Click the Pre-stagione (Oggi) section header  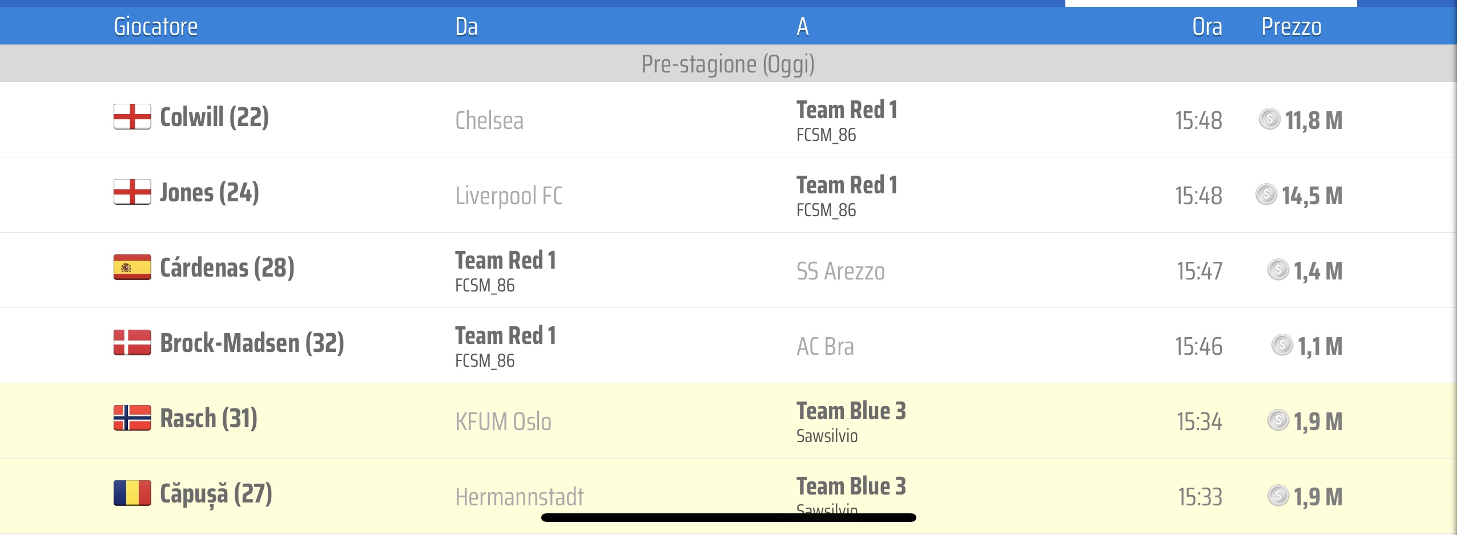click(728, 64)
